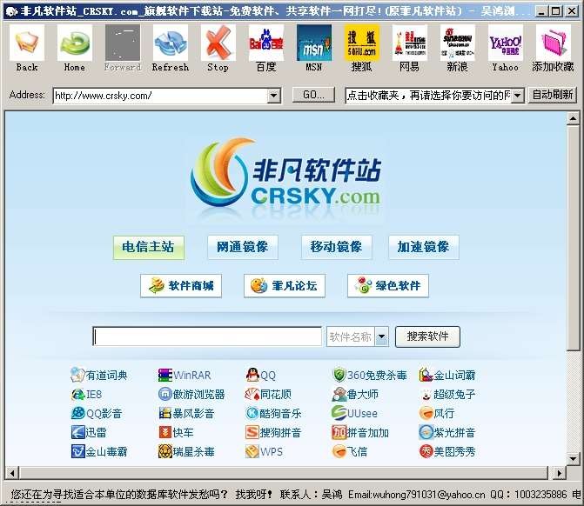Click the wuhong791031@yahoo.cn email text
Image resolution: width=584 pixels, height=506 pixels.
coord(429,495)
